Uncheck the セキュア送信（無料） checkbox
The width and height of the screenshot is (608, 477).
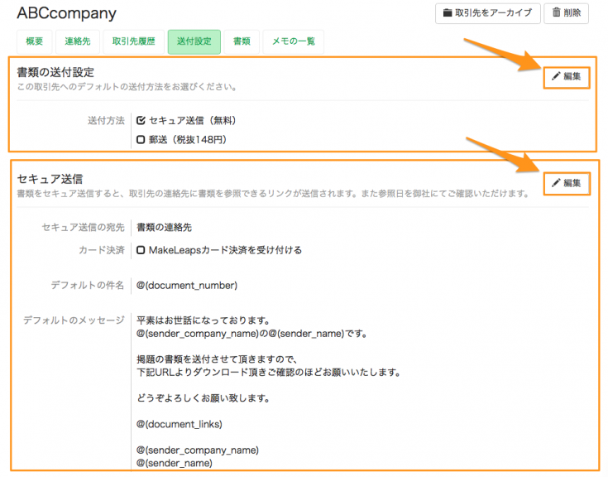[141, 121]
